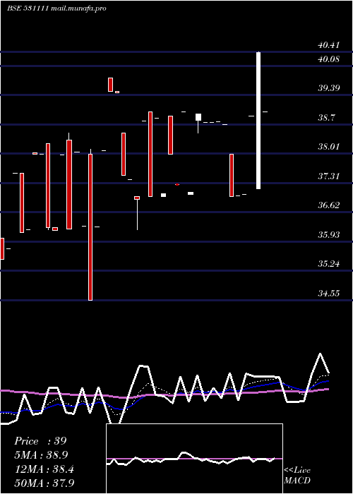Click the 38.7 price label
353x494 pixels.
(x=326, y=118)
